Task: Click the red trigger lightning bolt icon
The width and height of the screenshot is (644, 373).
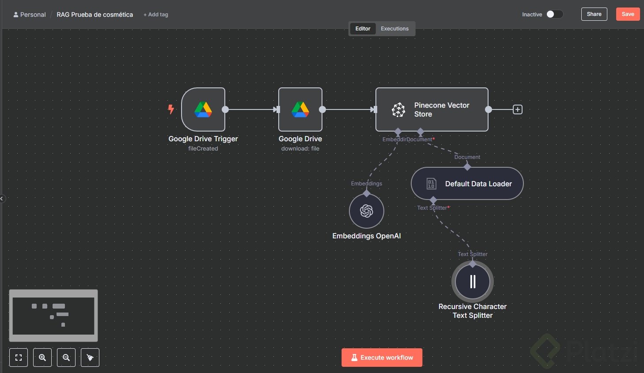Action: coord(171,109)
